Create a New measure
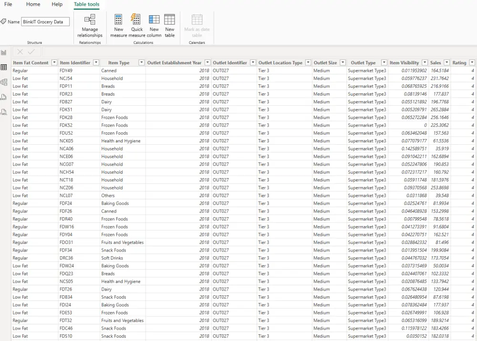This screenshot has height=341, width=477. (x=118, y=26)
